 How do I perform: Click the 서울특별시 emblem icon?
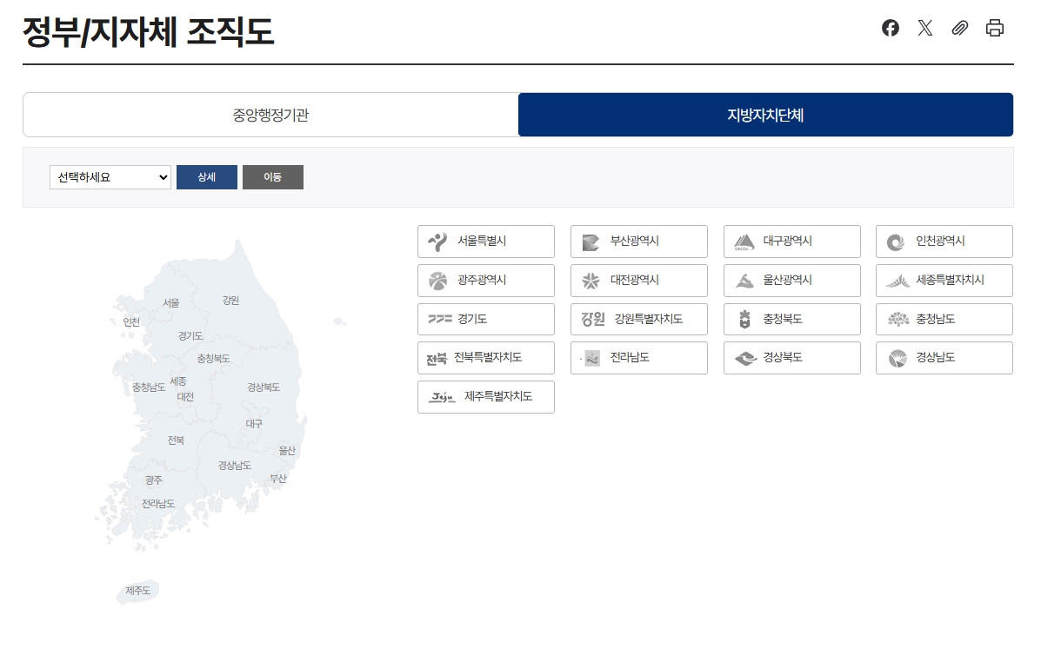[x=437, y=241]
